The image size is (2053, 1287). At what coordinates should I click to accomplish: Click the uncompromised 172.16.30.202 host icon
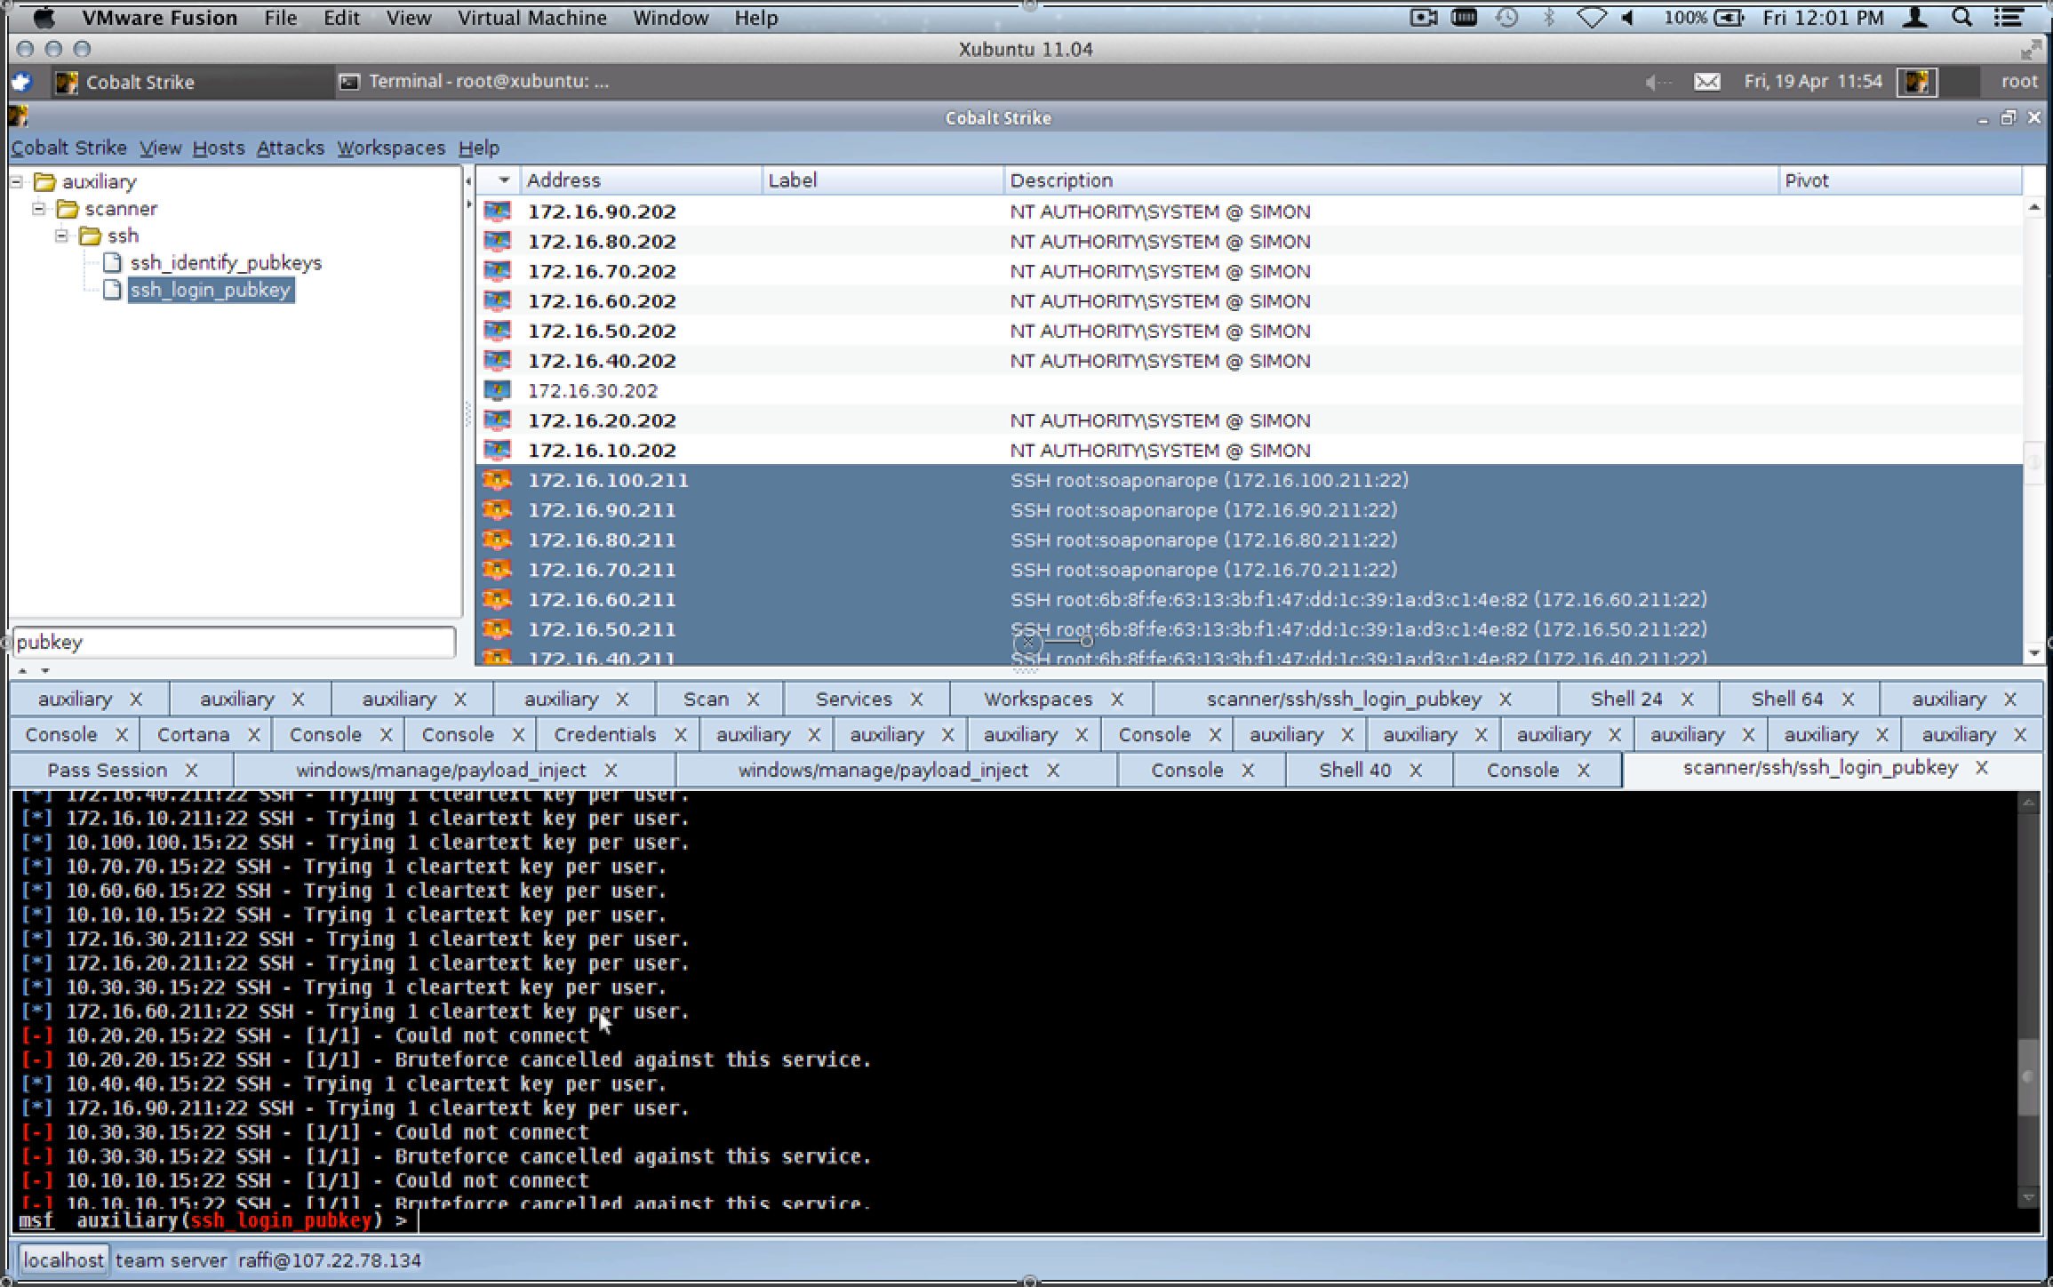click(x=497, y=391)
